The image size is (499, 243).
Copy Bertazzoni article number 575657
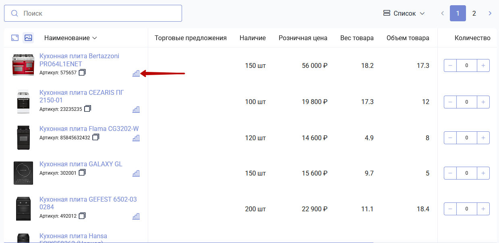(82, 72)
